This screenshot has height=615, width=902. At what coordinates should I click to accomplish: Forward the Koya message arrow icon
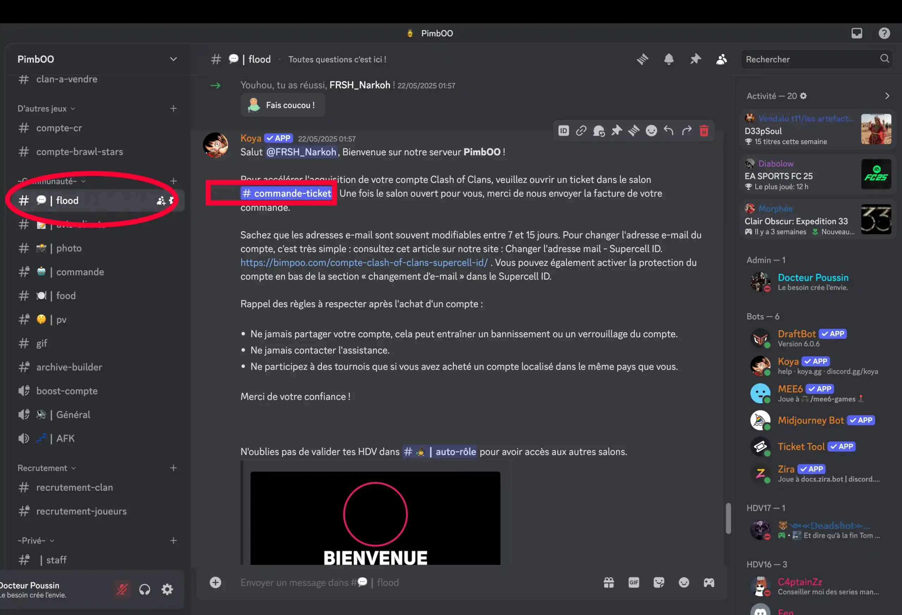687,131
